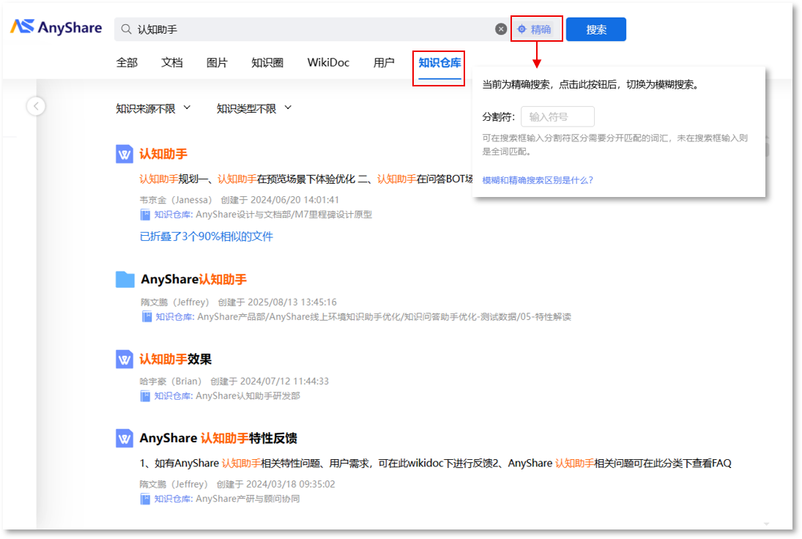Open the 05-特性解读 repository path
The height and width of the screenshot is (539, 802).
[x=384, y=317]
